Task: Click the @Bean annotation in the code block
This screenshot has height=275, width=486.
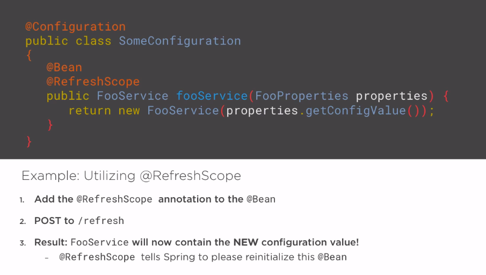Action: coord(64,68)
